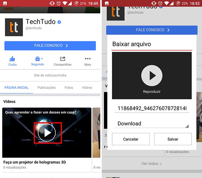Tap picture notification icon in right status bar

click(107, 3)
